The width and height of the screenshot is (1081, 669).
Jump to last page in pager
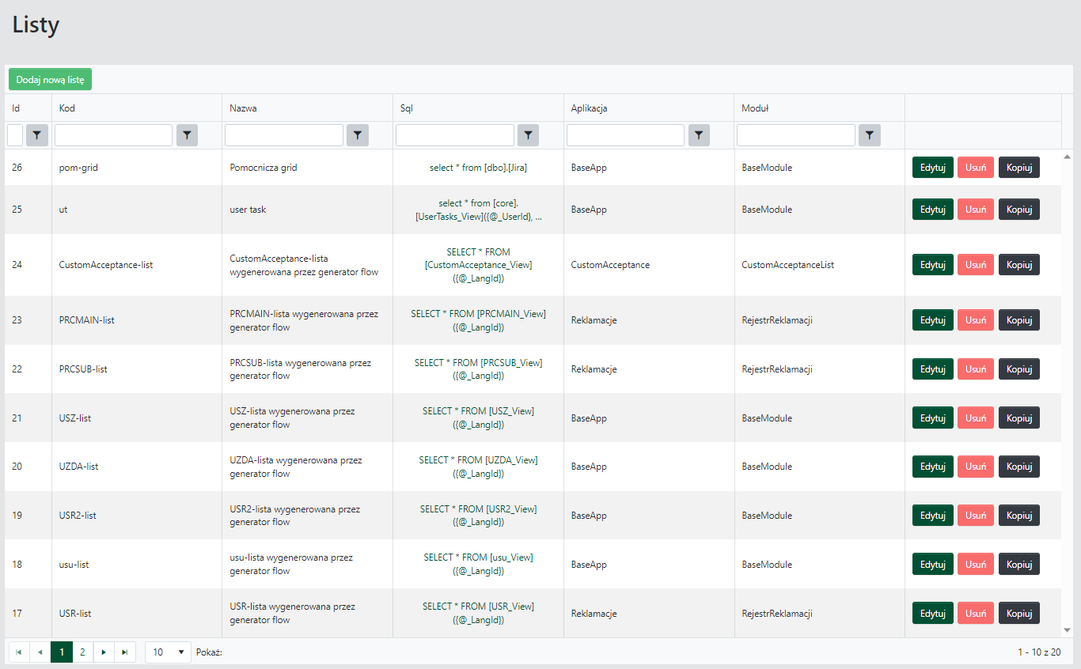point(125,652)
